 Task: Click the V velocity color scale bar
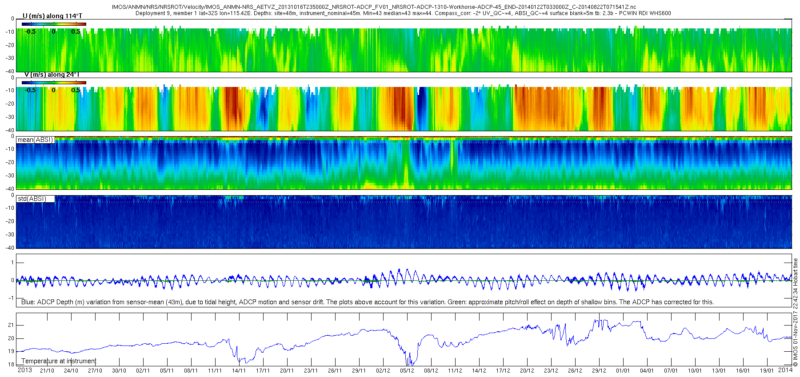point(54,82)
